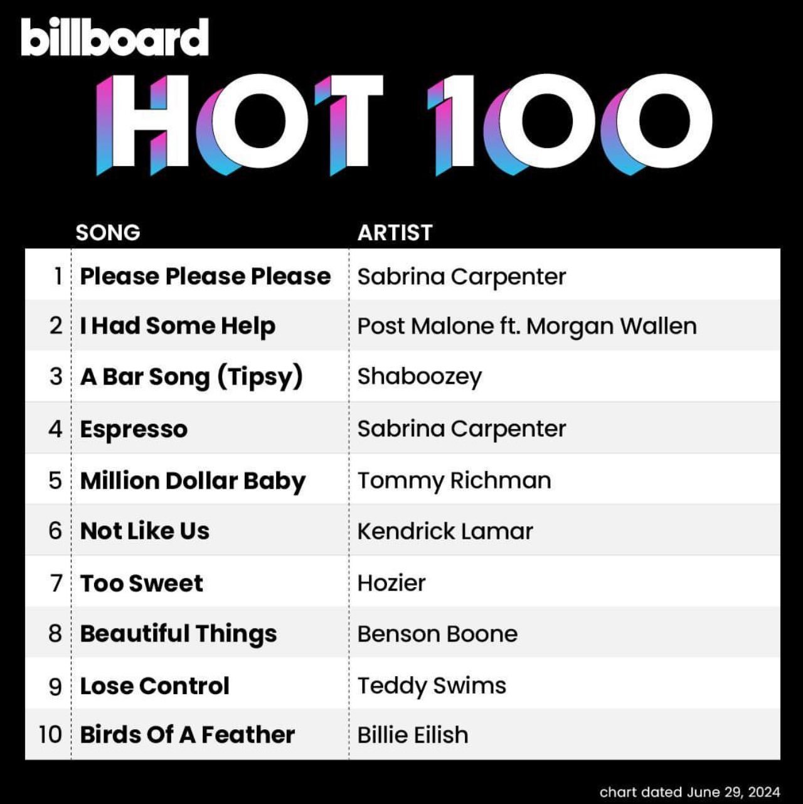Open the song Million Dollar Baby
This screenshot has height=804, width=803.
[193, 481]
